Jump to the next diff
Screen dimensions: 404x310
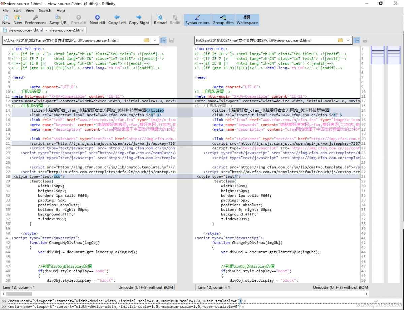(97, 20)
